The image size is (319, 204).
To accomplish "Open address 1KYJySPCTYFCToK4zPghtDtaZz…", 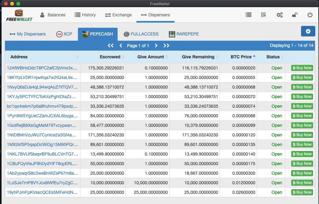I will tap(41, 97).
